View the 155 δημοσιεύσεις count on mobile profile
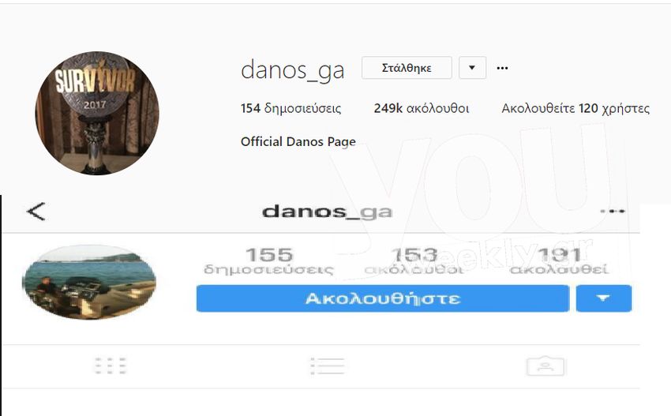 click(x=268, y=261)
